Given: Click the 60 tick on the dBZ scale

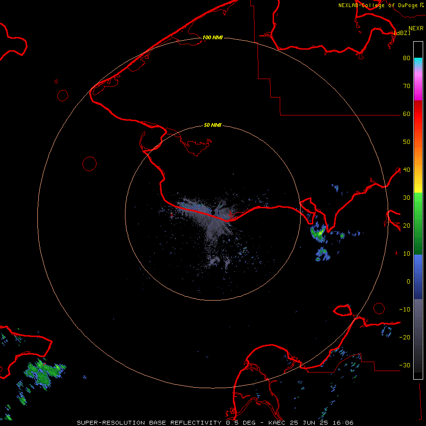Looking at the screenshot, I should click(407, 114).
